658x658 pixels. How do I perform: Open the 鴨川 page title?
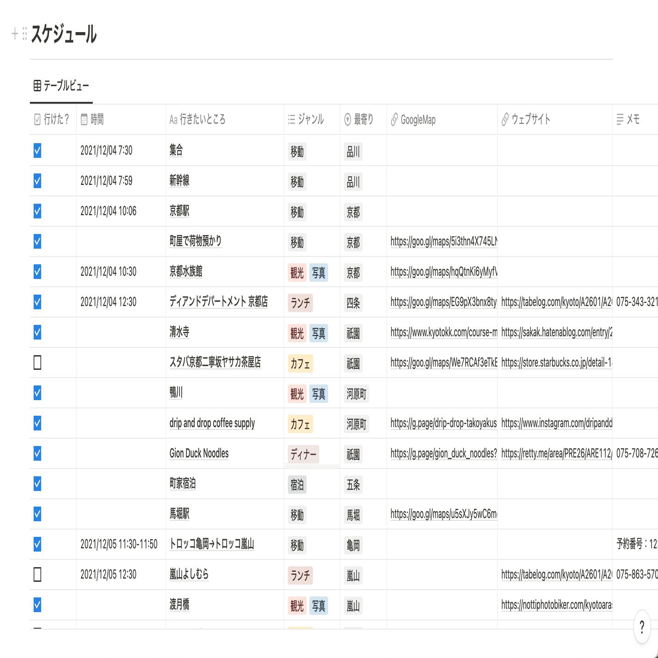pos(176,392)
